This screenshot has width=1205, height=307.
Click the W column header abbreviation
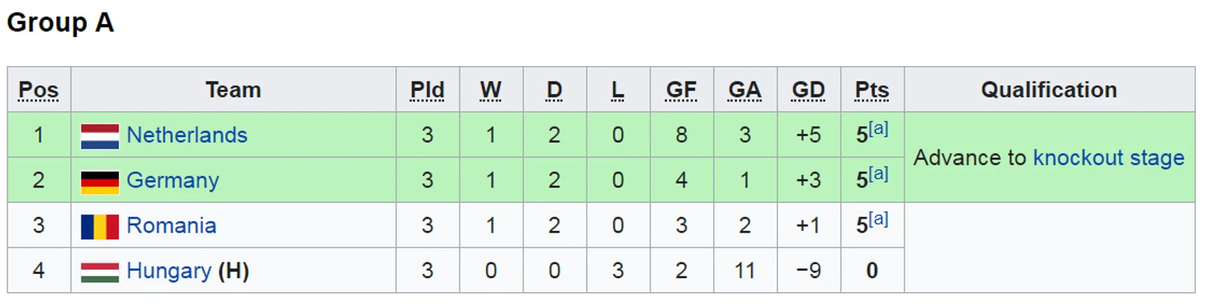(x=491, y=90)
